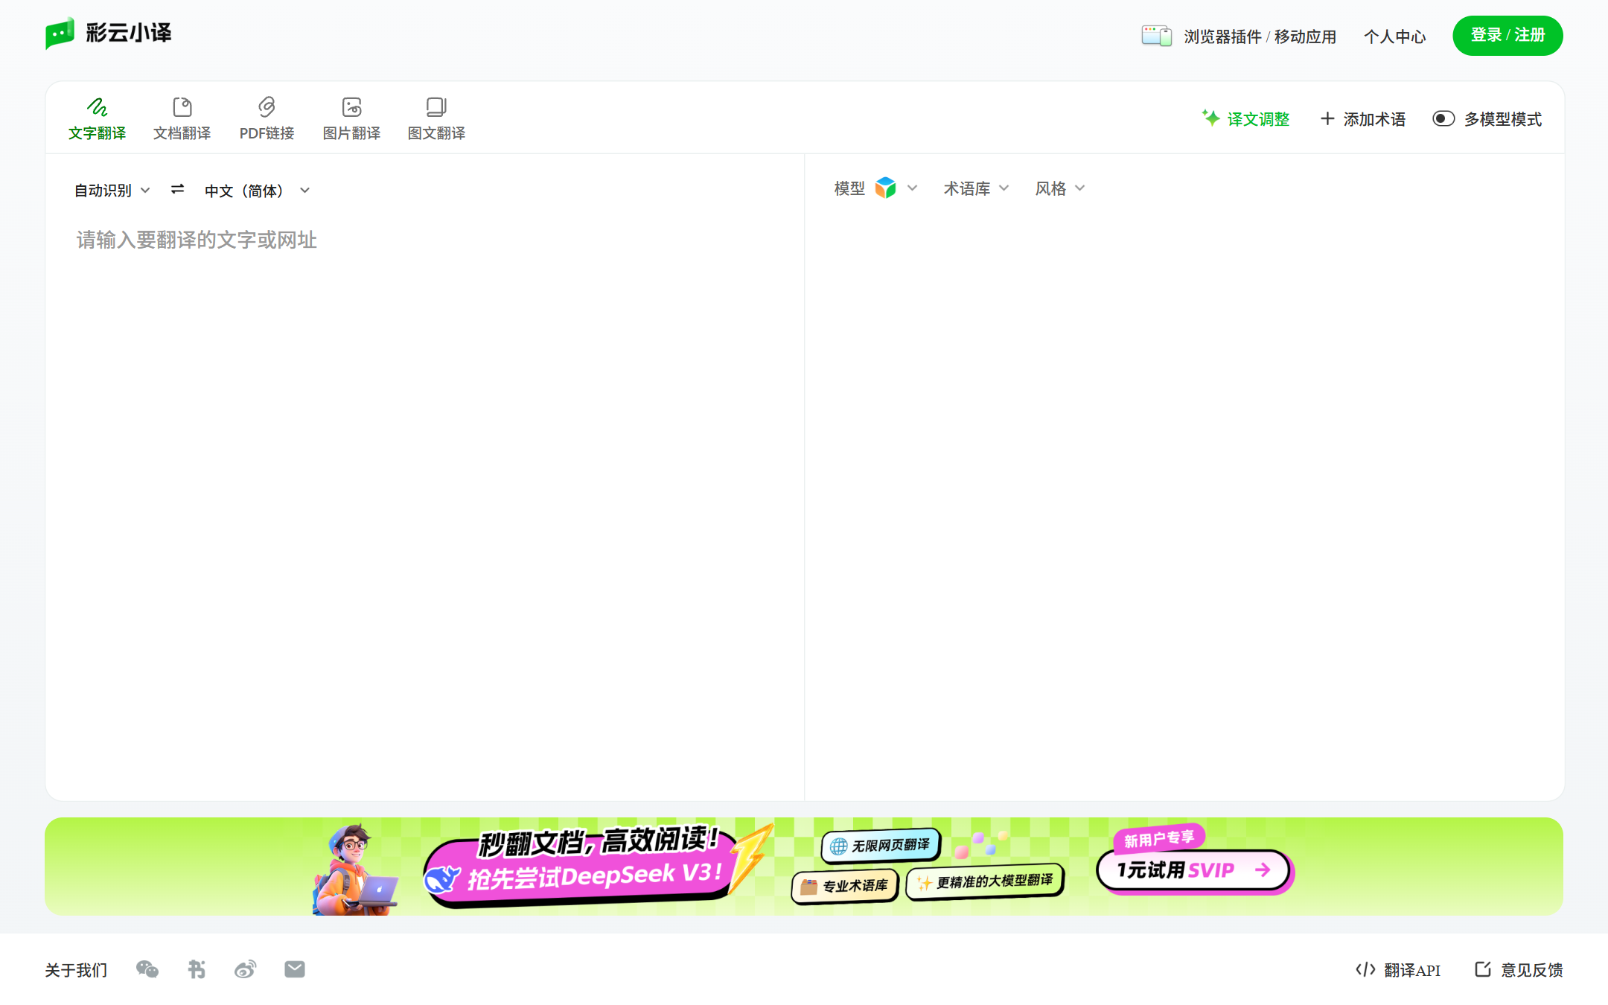Click the colorful model cube icon
1608x1005 pixels.
coord(885,188)
